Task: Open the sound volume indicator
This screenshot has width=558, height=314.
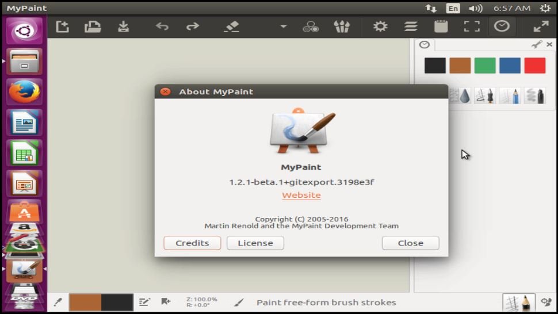Action: point(475,8)
